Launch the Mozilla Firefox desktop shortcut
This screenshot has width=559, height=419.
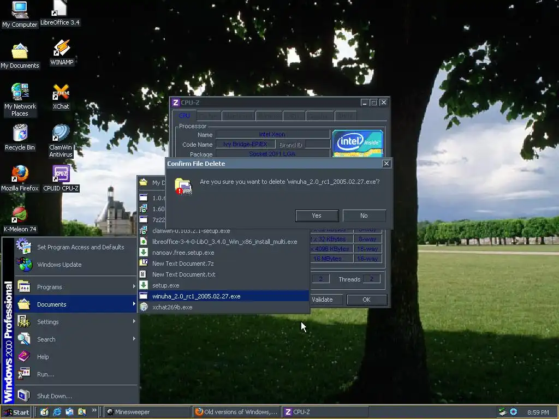(20, 178)
